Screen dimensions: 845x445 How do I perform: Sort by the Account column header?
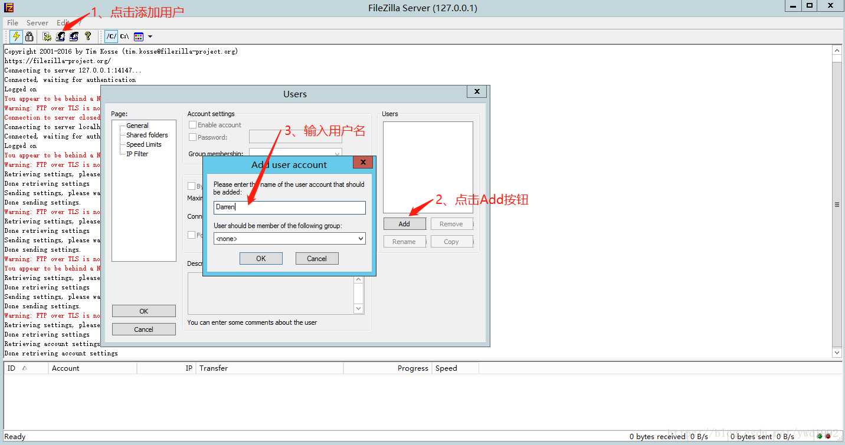[93, 368]
